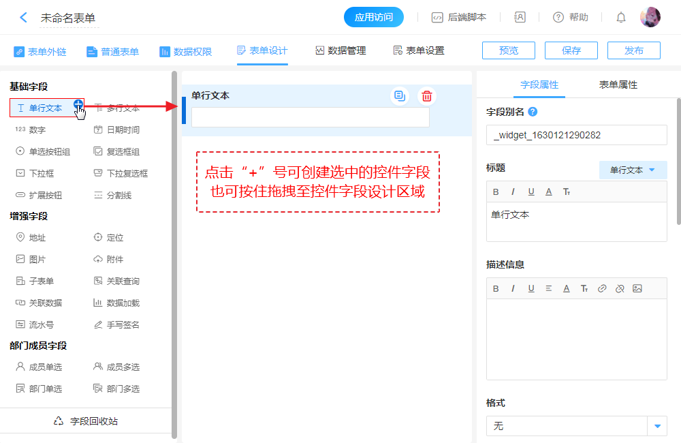Screen dimensions: 681x443
Task: Expand the 格式 dropdown showing 无
Action: [x=657, y=426]
